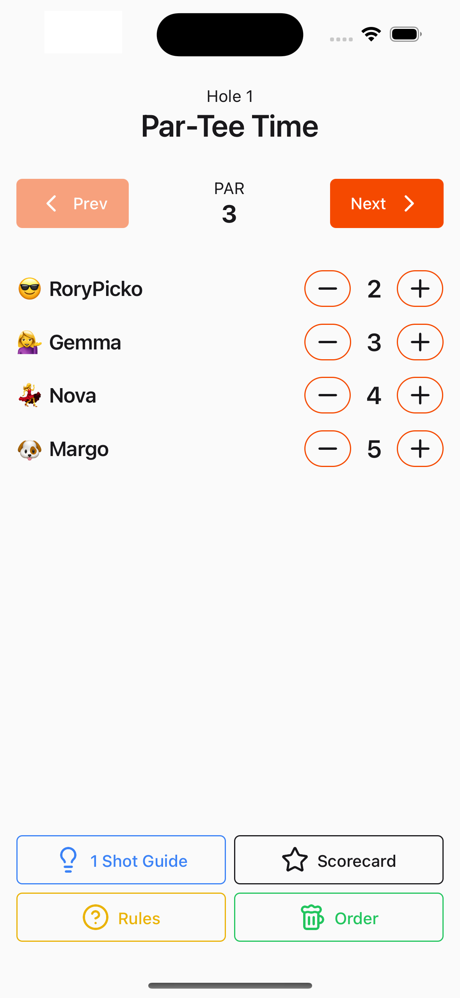Image resolution: width=460 pixels, height=998 pixels.
Task: Tap the Wi-Fi status icon
Action: point(371,34)
